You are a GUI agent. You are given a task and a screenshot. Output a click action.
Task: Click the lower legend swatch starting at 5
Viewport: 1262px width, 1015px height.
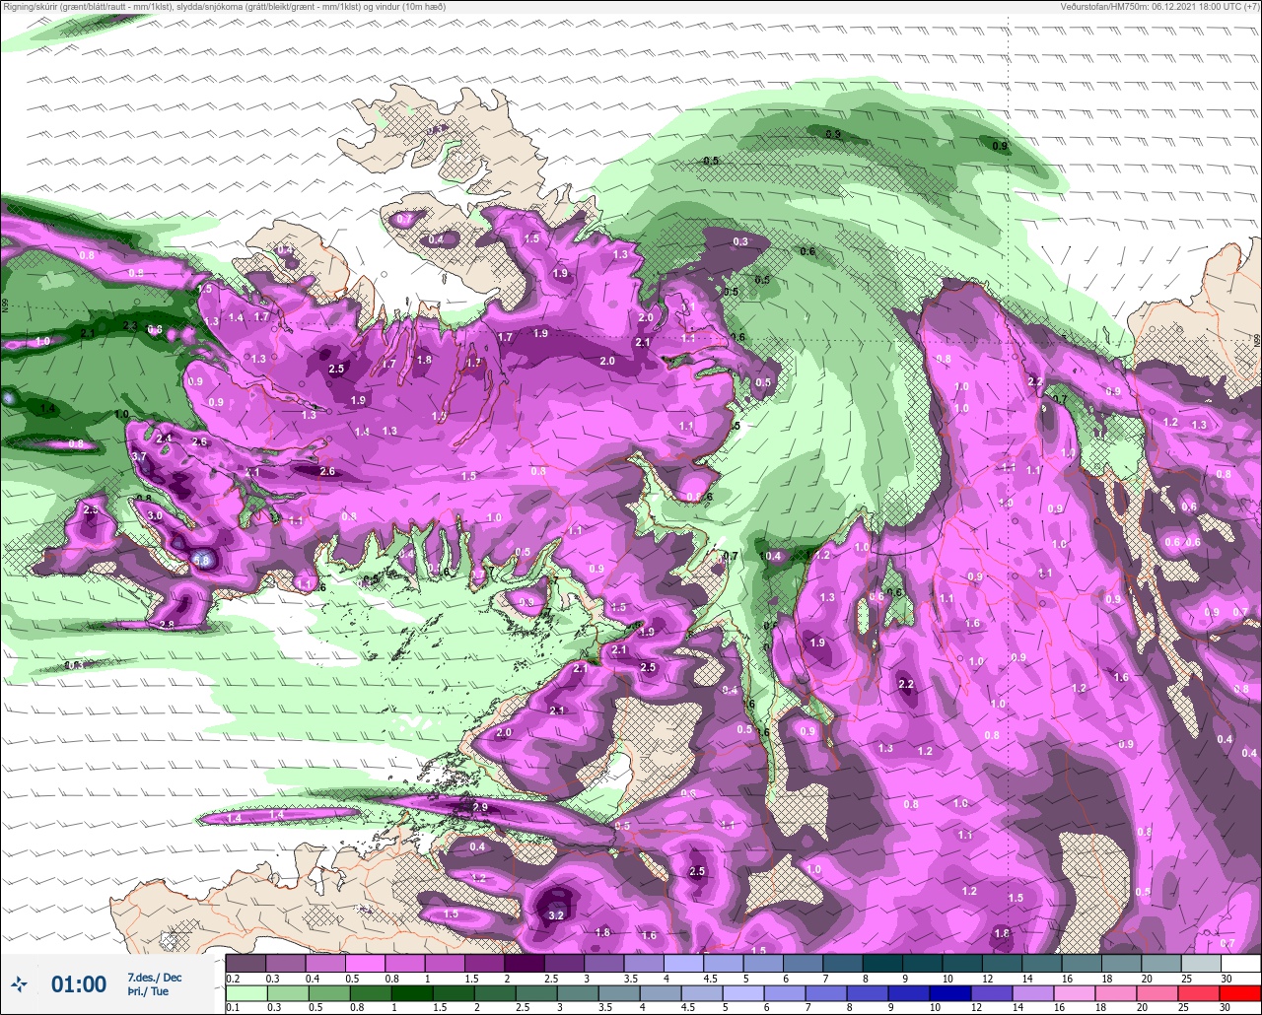click(744, 993)
